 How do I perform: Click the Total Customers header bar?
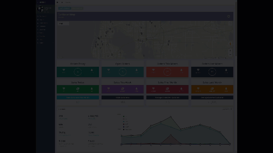coord(122,97)
